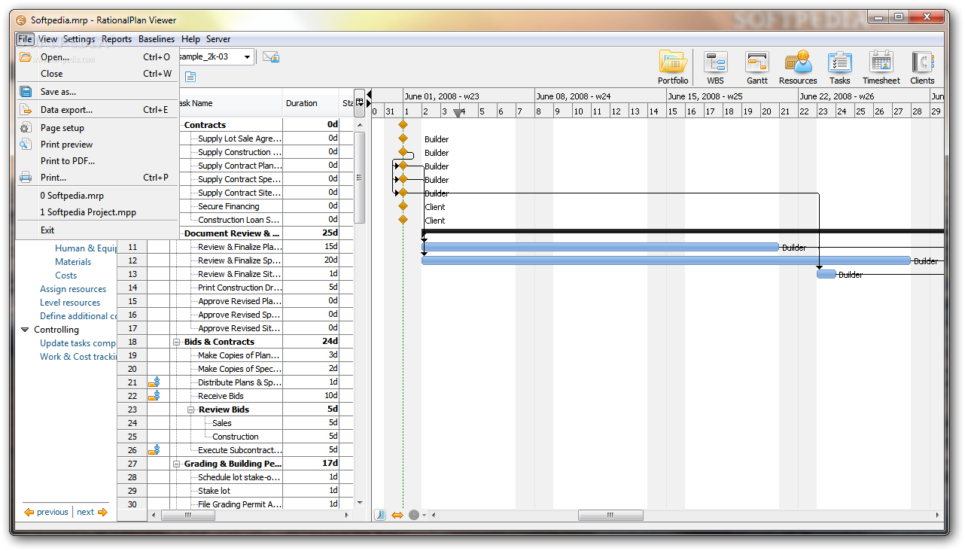Go to the next guide step

[93, 512]
